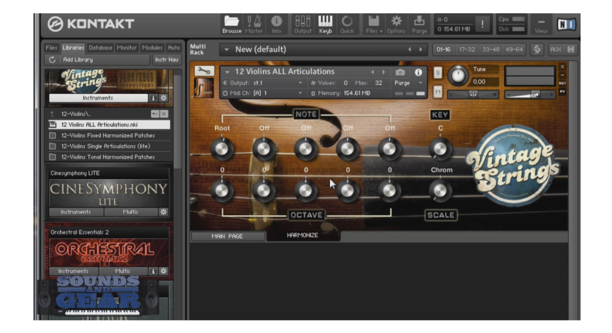Image resolution: width=612 pixels, height=333 pixels.
Task: Switch to the Monitor tab
Action: coord(127,48)
